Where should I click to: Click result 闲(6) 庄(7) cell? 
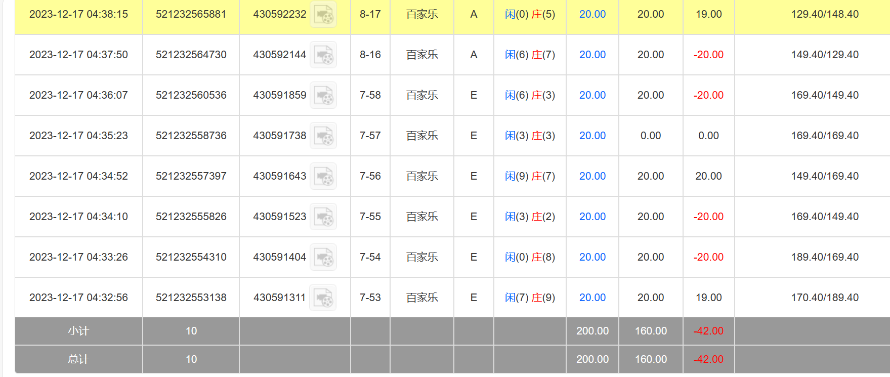530,55
